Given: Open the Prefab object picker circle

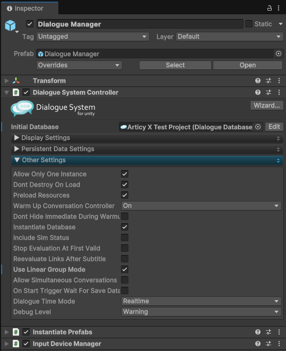Looking at the screenshot, I should (x=279, y=54).
